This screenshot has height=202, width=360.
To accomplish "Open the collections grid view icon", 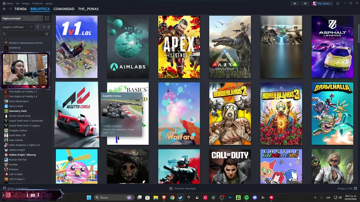I will click(x=47, y=18).
